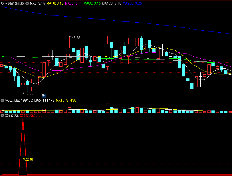
Task: Click the volume MA5: 111473 label
Action: click(45, 100)
